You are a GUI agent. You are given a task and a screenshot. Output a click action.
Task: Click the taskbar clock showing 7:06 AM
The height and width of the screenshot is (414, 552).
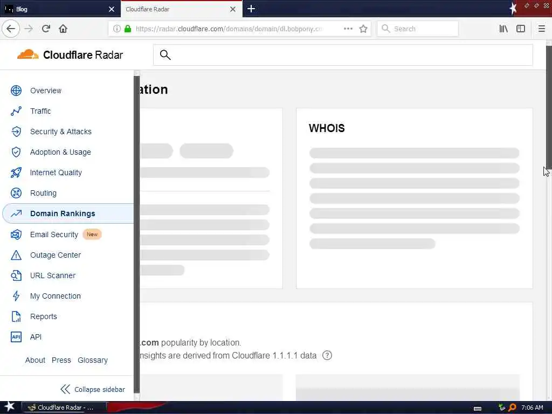pos(532,408)
